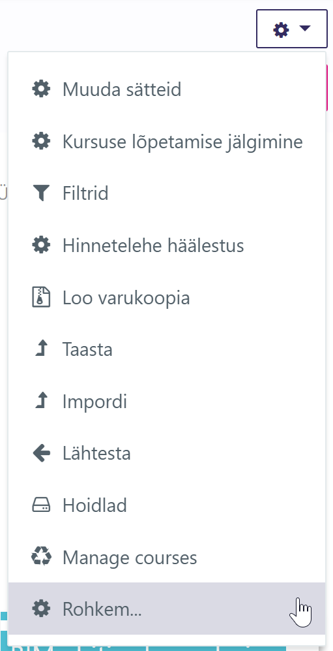The width and height of the screenshot is (333, 651).
Task: Select the Muuda sätteid menu entry
Action: tap(167, 89)
